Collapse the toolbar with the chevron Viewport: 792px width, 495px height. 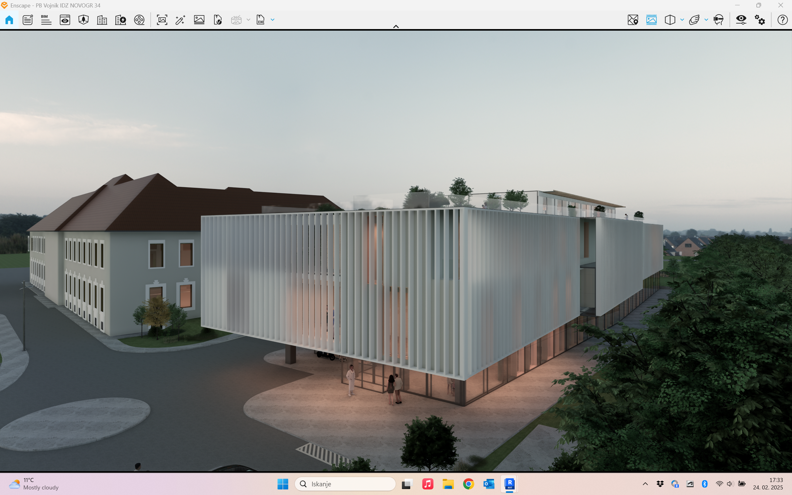tap(396, 27)
